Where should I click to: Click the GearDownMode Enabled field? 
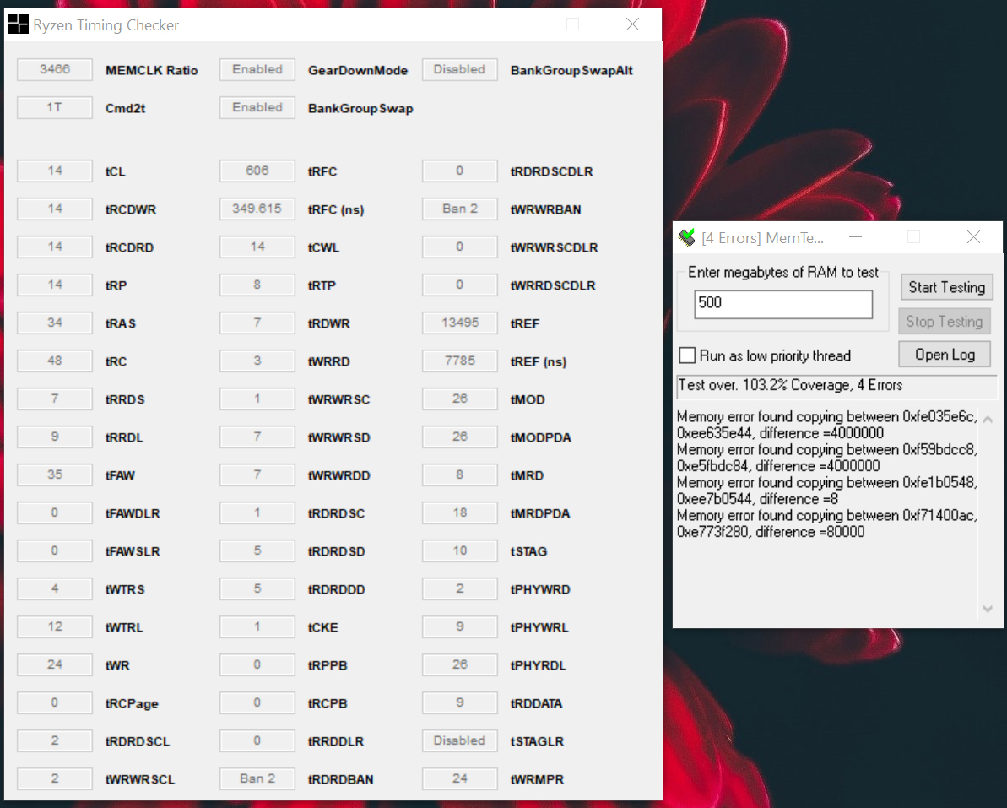[257, 69]
